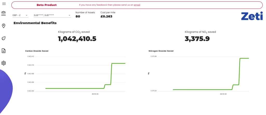266x115 pixels.
Task: Open the document reports icon
Action: click(4, 51)
